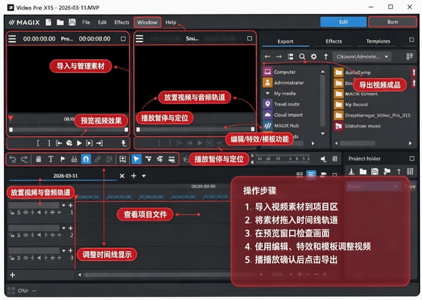This screenshot has width=422, height=300.
Task: Open the program monitor hamburger menu
Action: (12, 39)
